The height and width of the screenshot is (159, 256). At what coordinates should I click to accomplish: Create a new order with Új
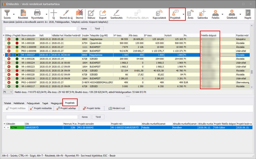(x=53, y=14)
